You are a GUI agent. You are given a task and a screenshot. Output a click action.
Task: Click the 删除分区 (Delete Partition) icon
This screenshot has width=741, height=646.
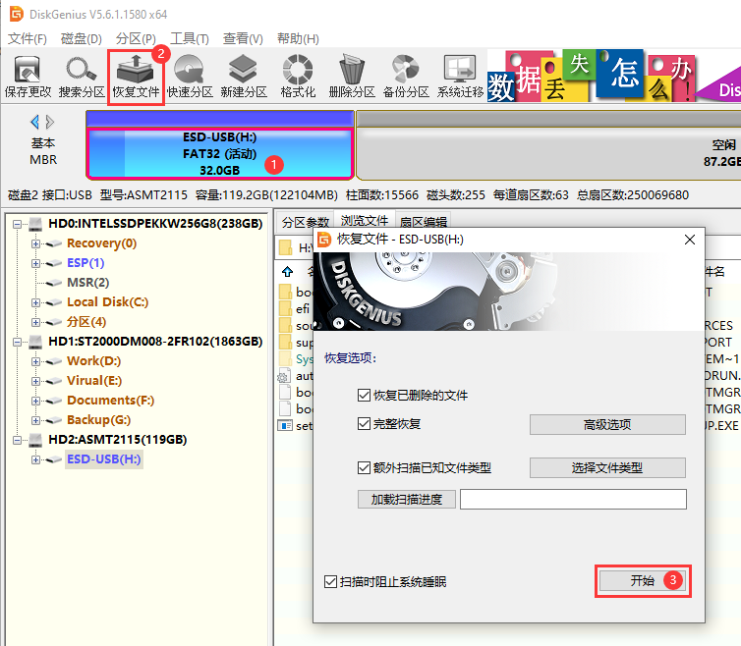tap(352, 77)
